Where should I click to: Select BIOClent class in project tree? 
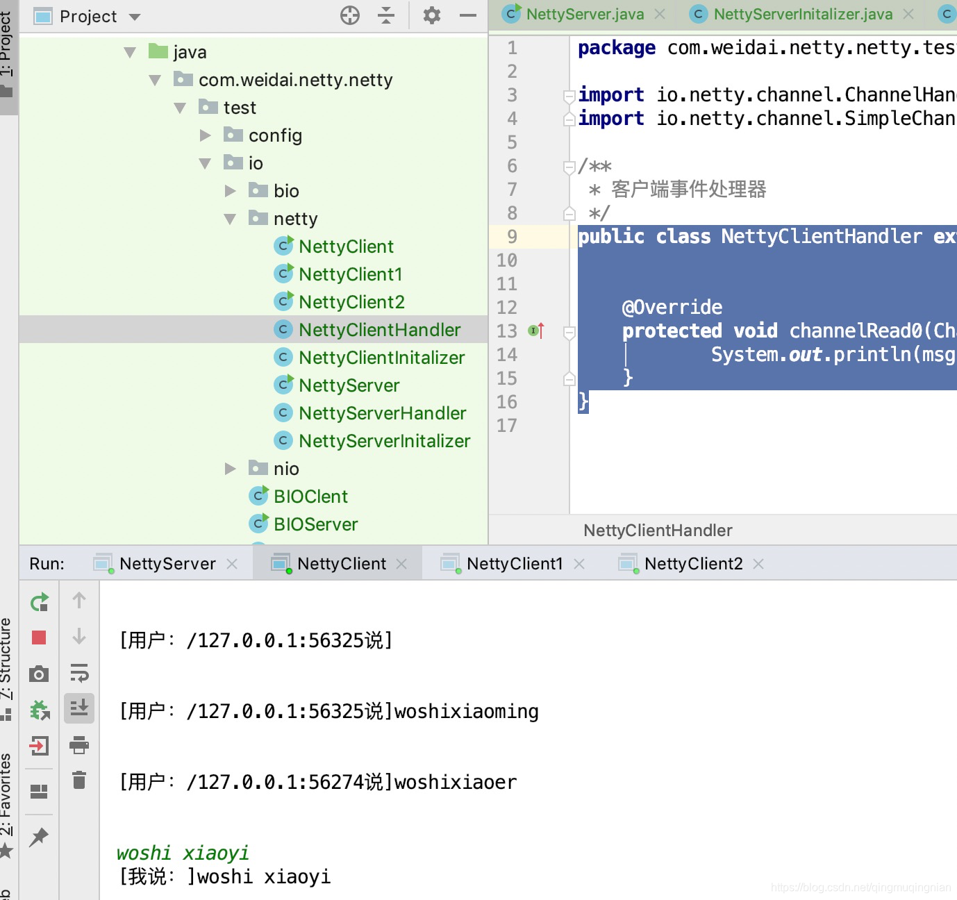click(x=310, y=497)
